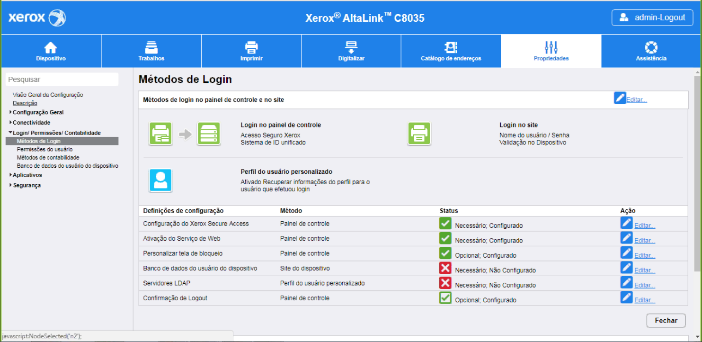702x342 pixels.
Task: Collapse Login/ Permissões/ Contabilidade node
Action: click(x=10, y=133)
